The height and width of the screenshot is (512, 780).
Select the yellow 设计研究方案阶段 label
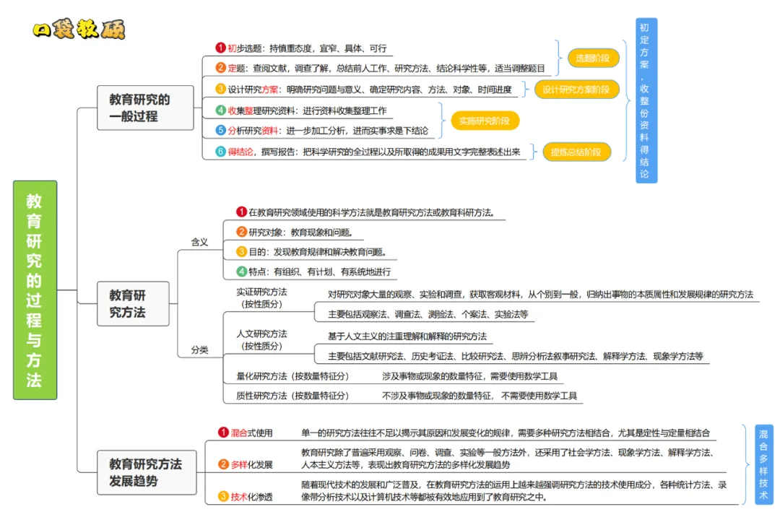576,90
